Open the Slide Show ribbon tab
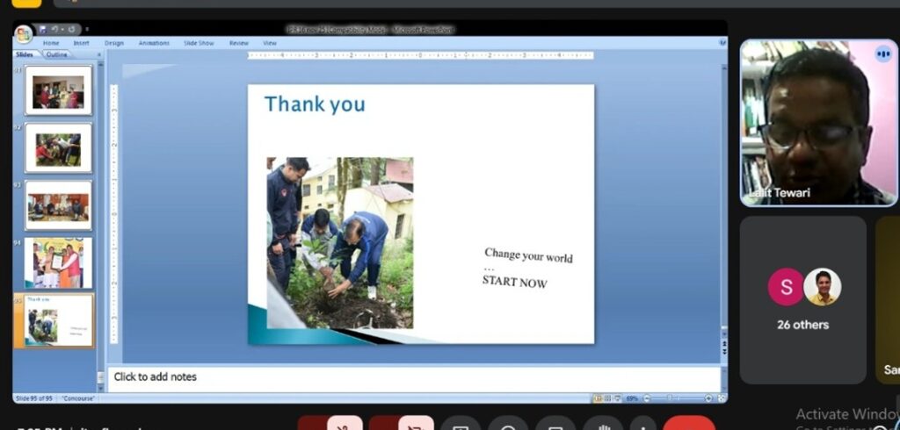 coord(199,43)
